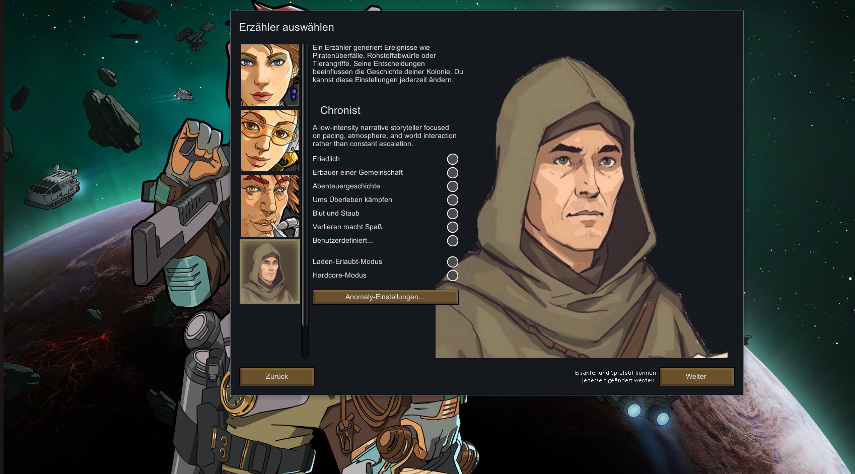
Task: Click the Hardcore-Modus label text
Action: coord(339,275)
